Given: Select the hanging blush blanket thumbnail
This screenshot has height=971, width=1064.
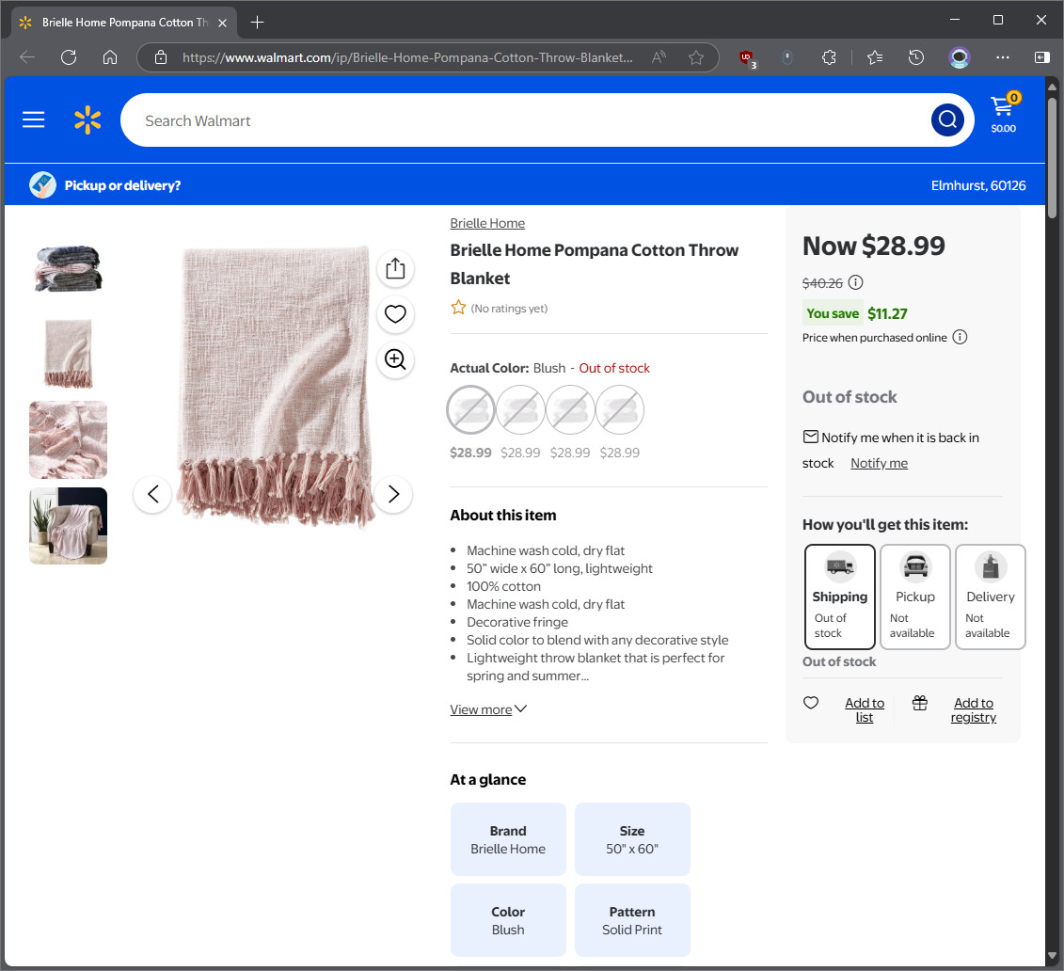Looking at the screenshot, I should pos(68,354).
